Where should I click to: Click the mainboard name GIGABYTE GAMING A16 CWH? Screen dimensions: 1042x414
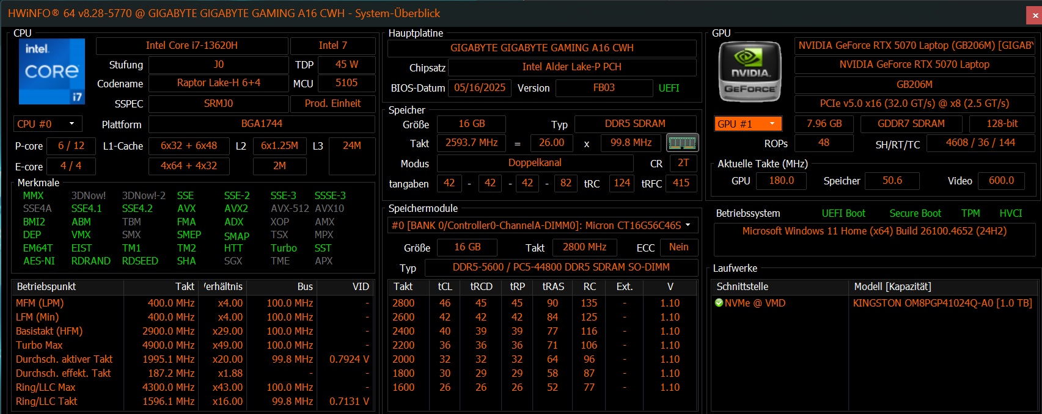(x=542, y=48)
